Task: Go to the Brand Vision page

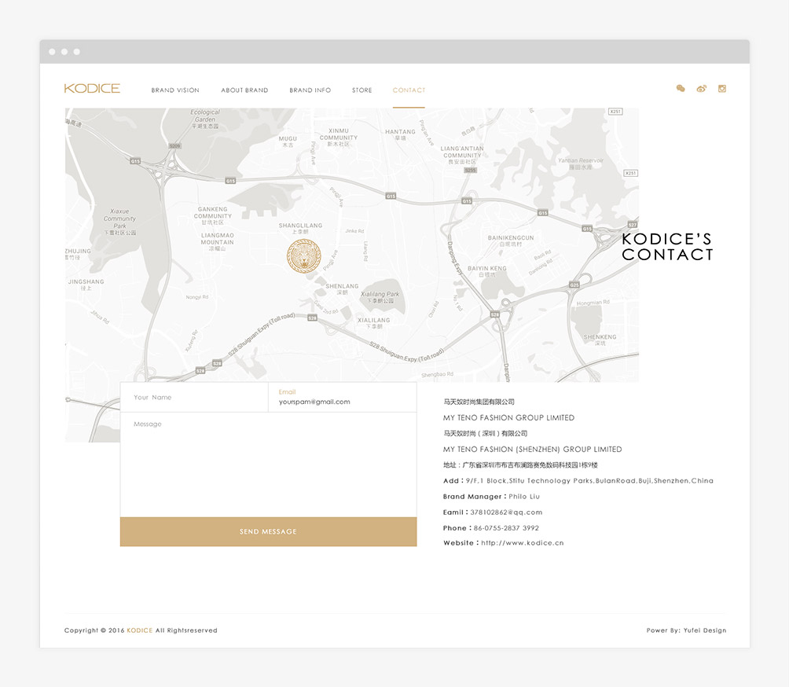Action: tap(175, 90)
